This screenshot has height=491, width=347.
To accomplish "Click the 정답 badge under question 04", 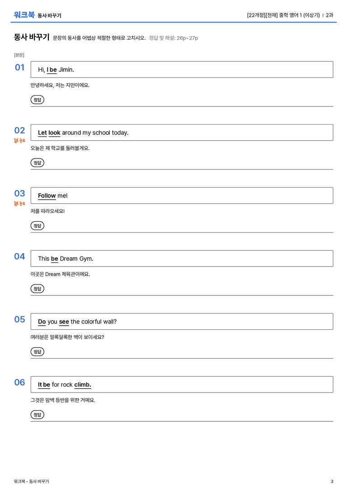I will pyautogui.click(x=37, y=288).
